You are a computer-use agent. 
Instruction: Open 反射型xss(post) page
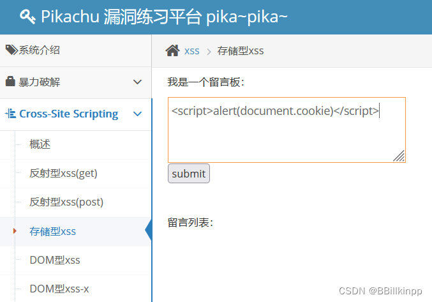coord(66,202)
